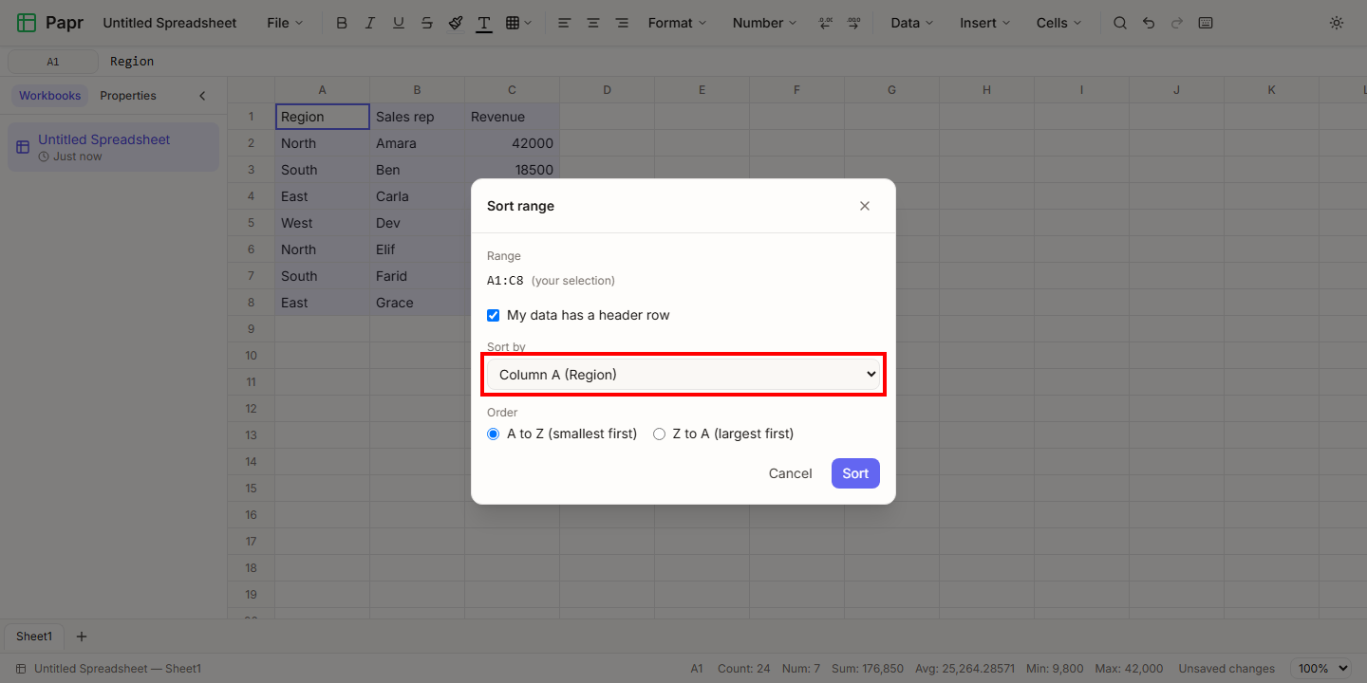Undo the last action

(1149, 23)
